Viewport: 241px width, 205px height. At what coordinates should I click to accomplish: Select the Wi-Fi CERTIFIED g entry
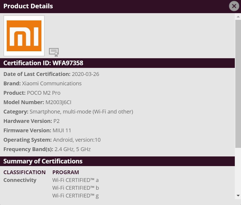(76, 196)
